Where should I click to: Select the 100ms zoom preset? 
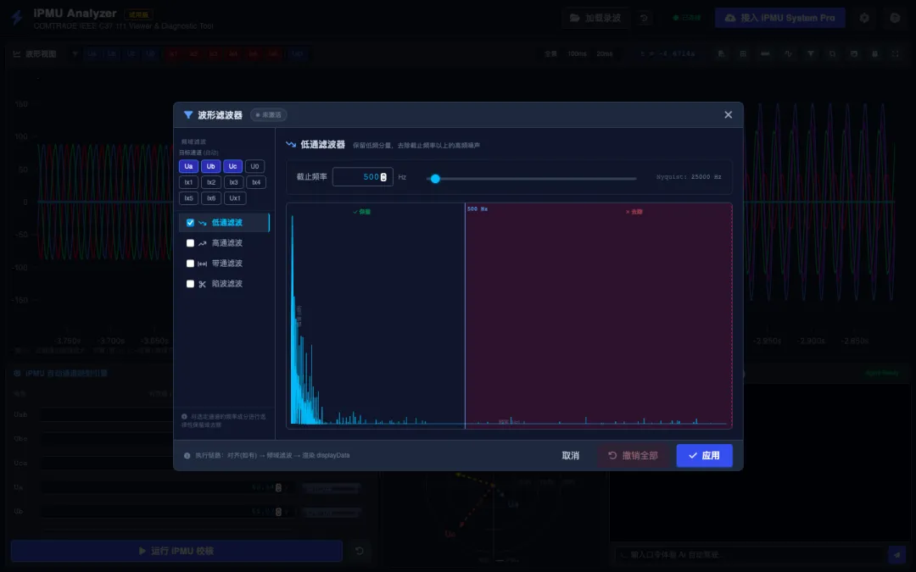(x=578, y=53)
